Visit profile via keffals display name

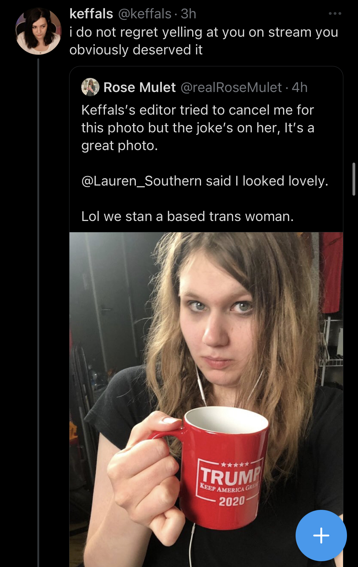(x=91, y=14)
